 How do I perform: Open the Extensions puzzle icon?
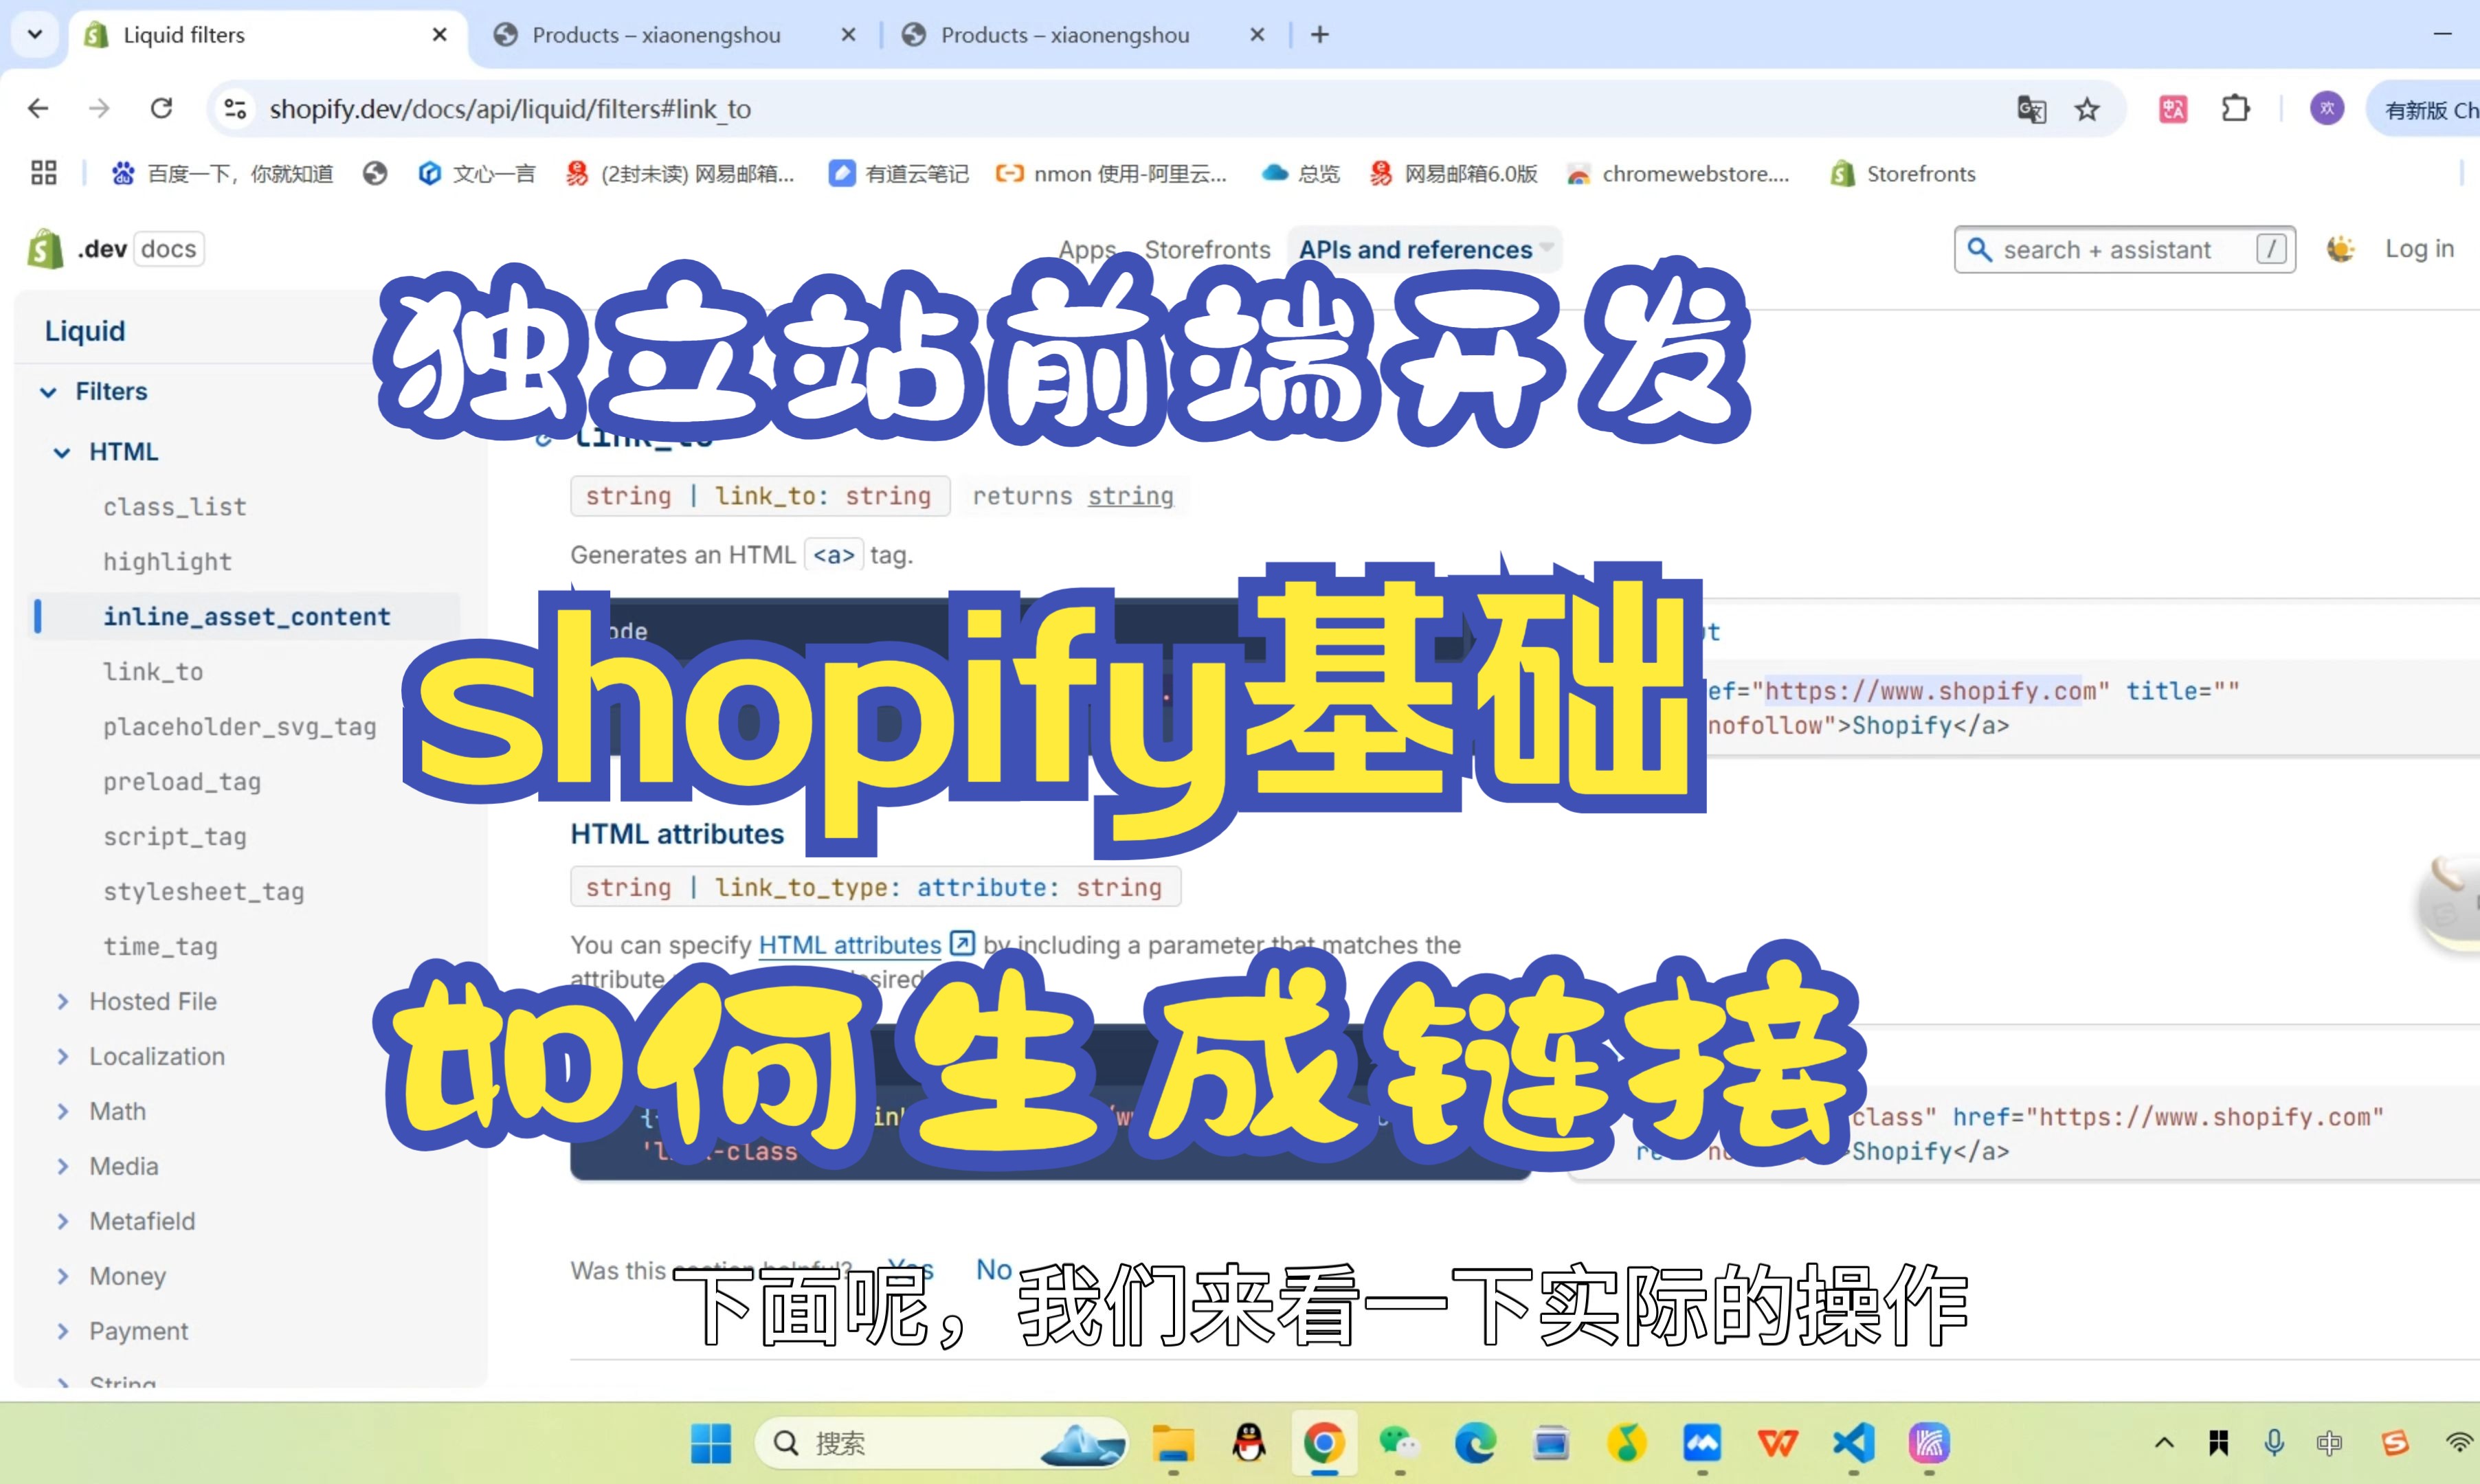pyautogui.click(x=2235, y=108)
